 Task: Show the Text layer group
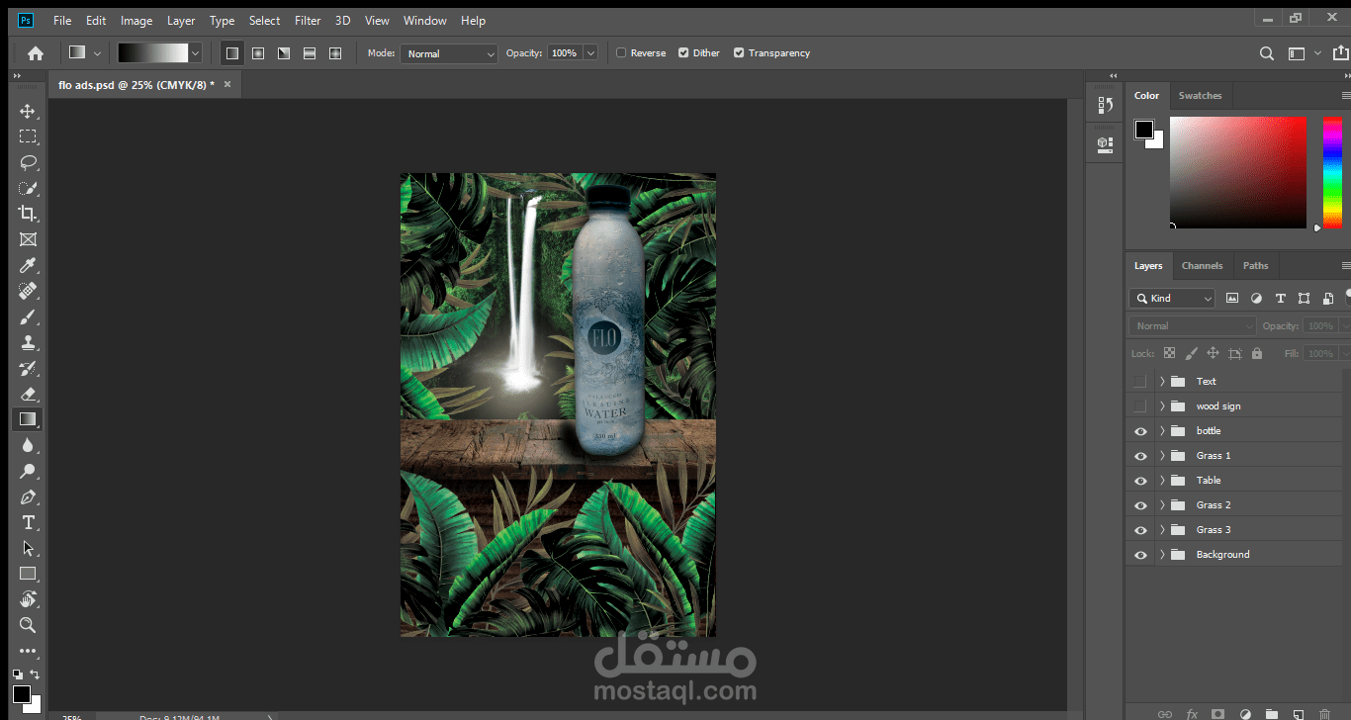[1140, 381]
